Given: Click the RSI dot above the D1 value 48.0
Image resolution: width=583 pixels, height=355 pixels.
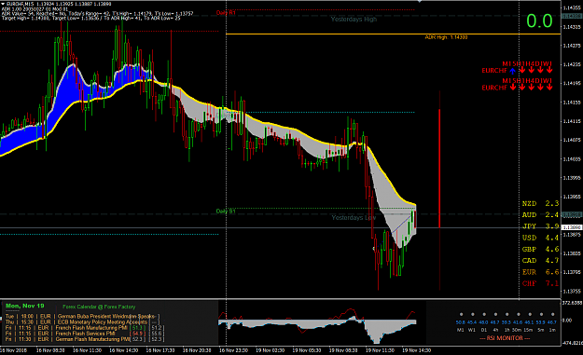Looking at the screenshot, I should click(484, 314).
